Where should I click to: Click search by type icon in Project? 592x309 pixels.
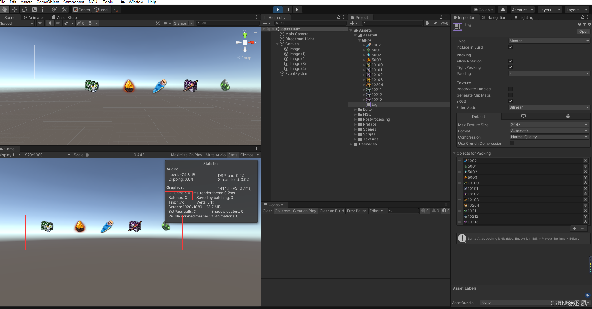(x=428, y=23)
